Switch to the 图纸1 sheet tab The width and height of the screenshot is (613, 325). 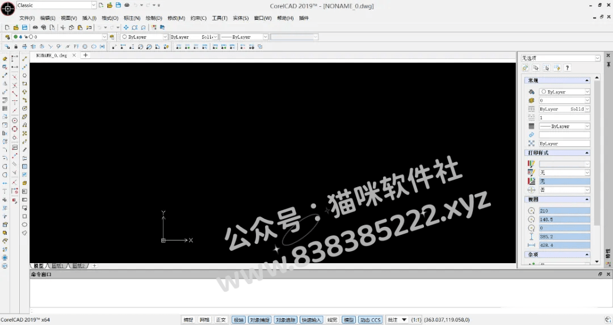(58, 265)
